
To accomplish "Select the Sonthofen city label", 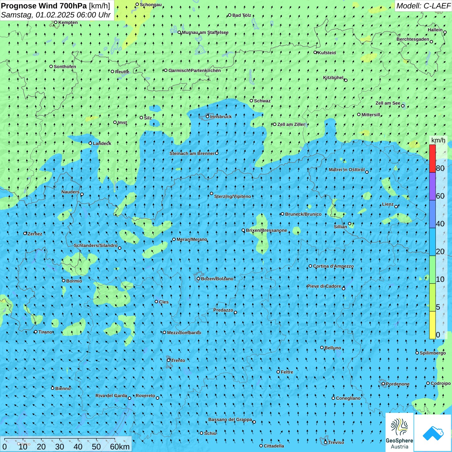I will coord(65,67).
